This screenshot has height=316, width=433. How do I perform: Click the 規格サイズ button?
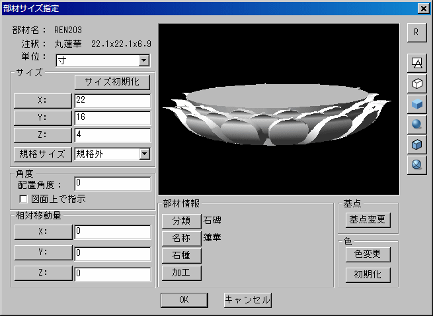click(42, 154)
